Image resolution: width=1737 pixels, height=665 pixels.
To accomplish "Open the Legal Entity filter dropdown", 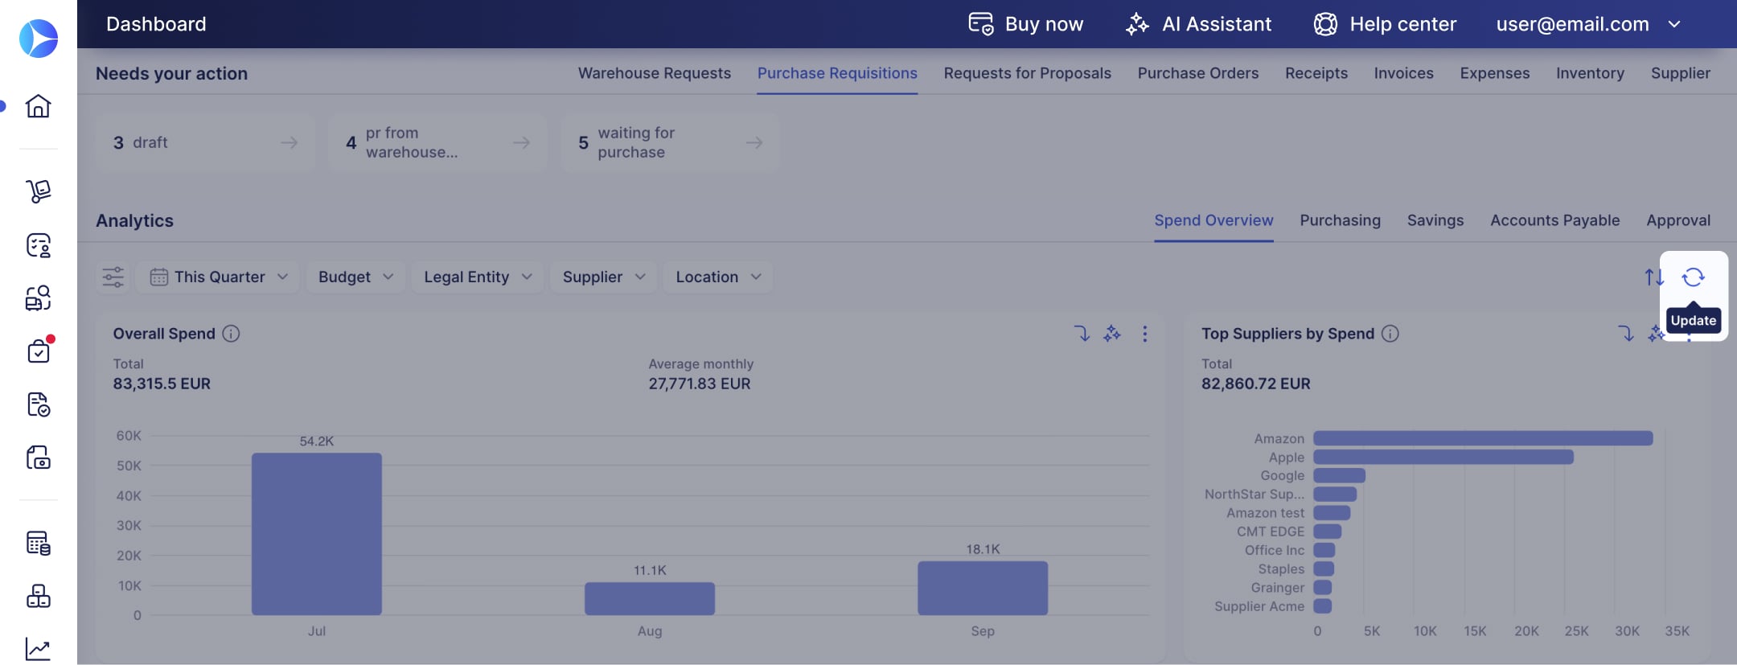I will pos(478,277).
